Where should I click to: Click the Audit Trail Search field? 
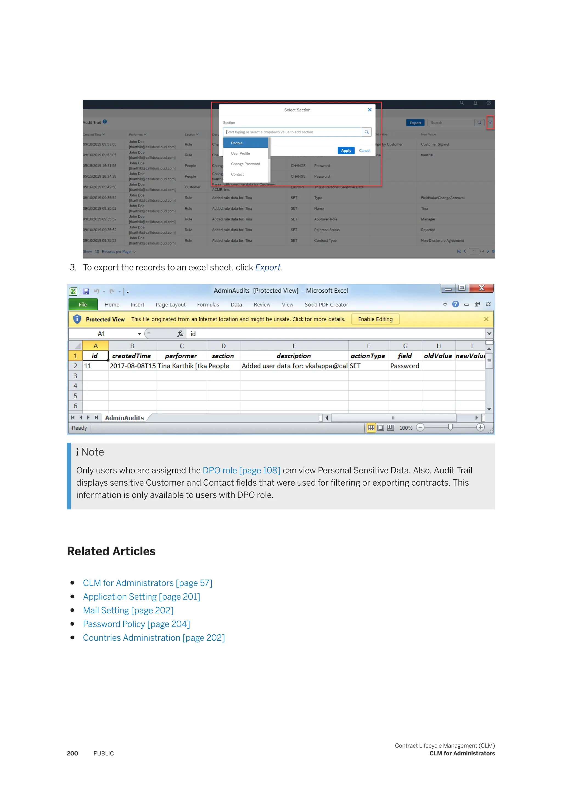(x=451, y=123)
